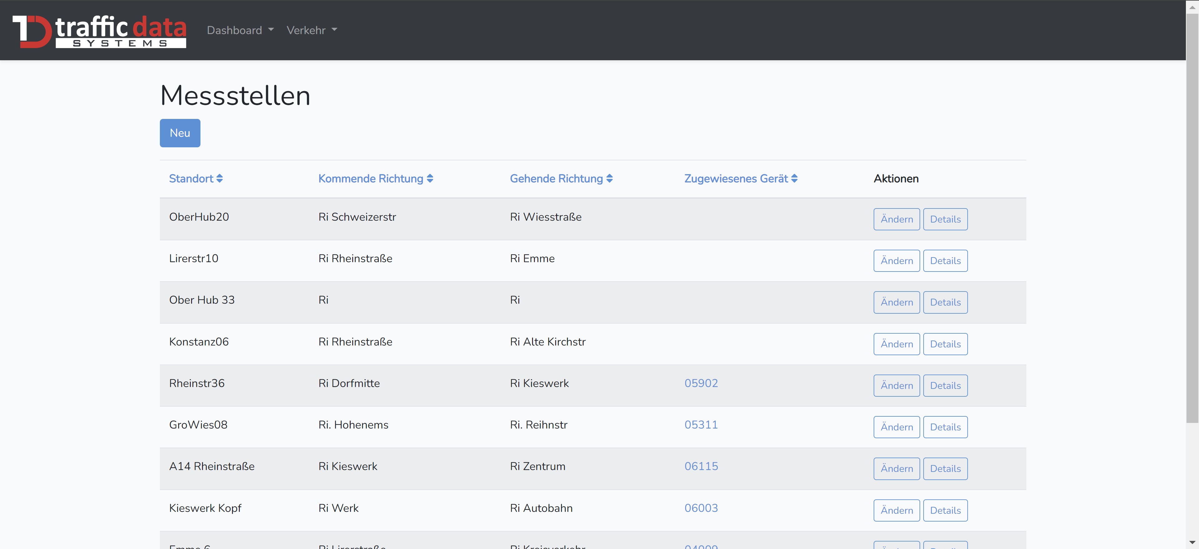Show Details for Rheinstr36

point(945,385)
